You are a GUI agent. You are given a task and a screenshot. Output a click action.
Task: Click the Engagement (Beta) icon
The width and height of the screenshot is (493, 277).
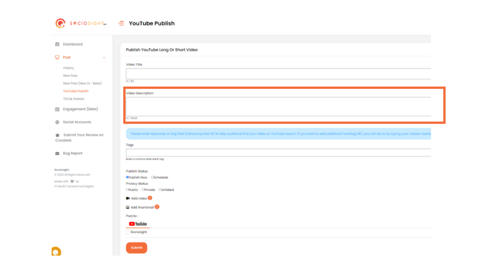pos(57,109)
